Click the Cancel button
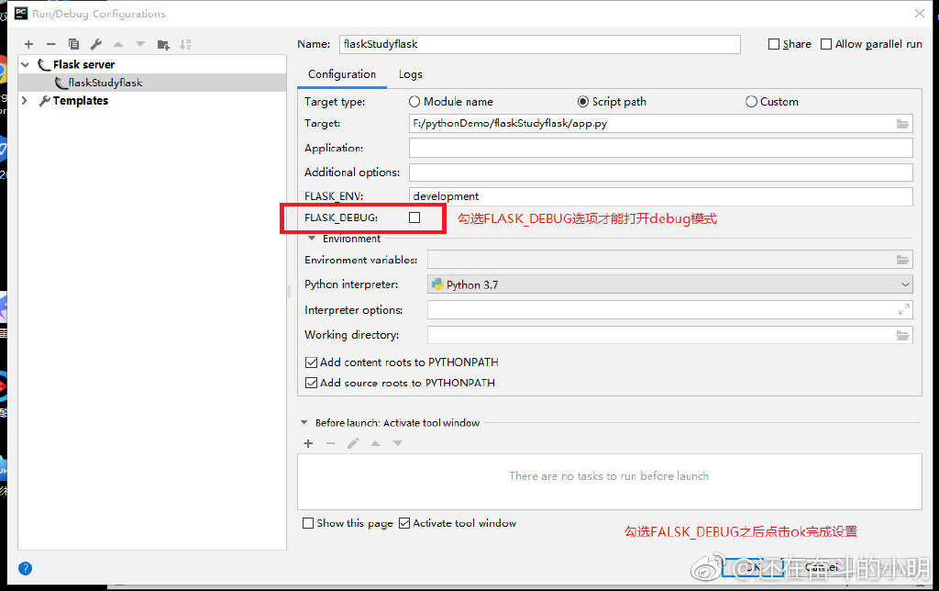The width and height of the screenshot is (939, 591). (x=822, y=567)
